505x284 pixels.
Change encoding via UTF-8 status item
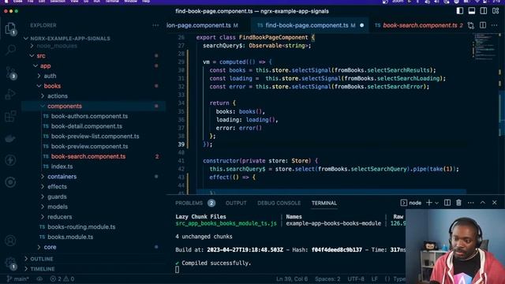point(356,278)
